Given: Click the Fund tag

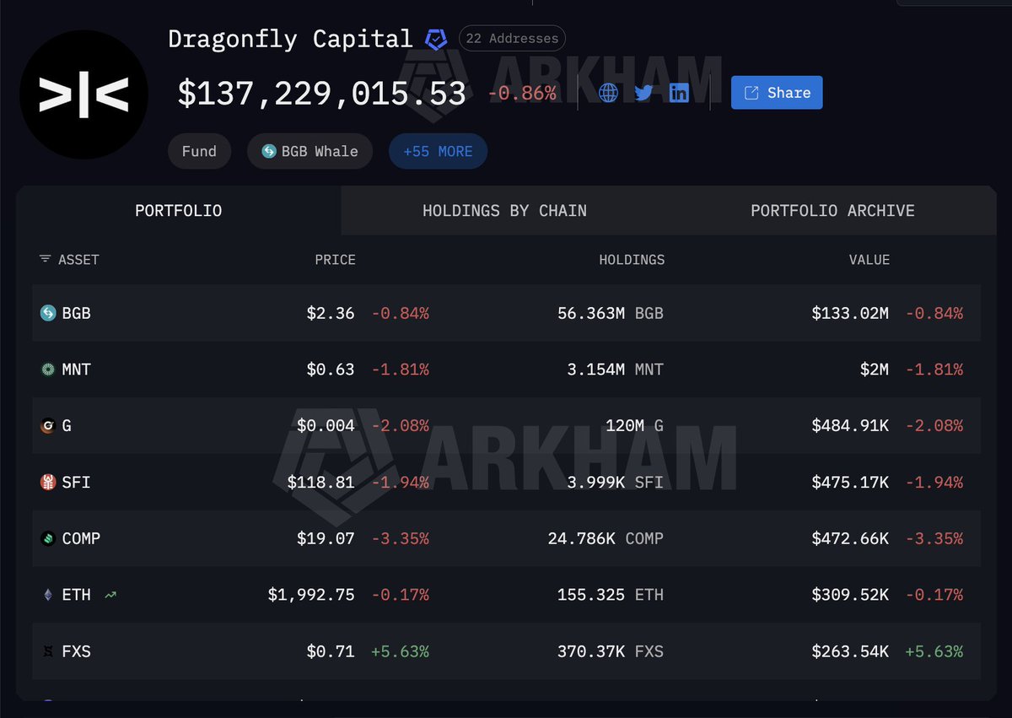Looking at the screenshot, I should pyautogui.click(x=199, y=152).
